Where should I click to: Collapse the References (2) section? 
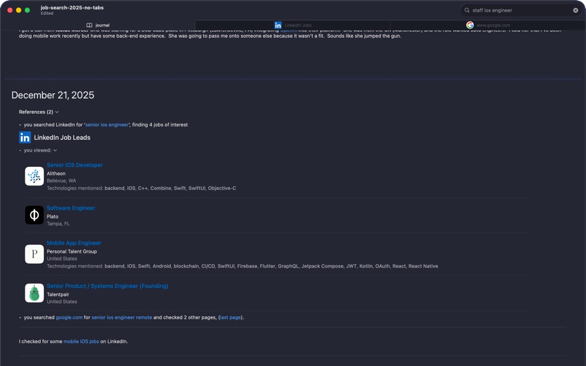point(39,112)
